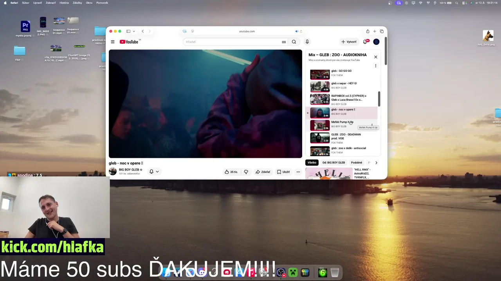Open the HELL RMX recommended video thumbnail
This screenshot has height=281, width=501.
329,174
